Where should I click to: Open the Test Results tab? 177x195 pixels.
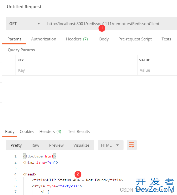79,131
